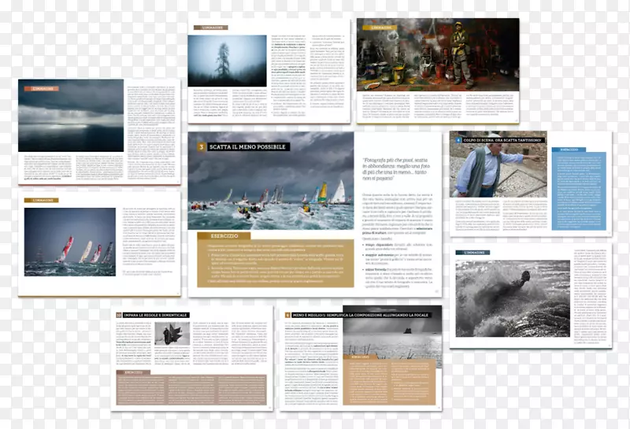Click the pinkish-brown ESERCIZIO box
Viewport: 630px width, 429px height.
(191, 387)
